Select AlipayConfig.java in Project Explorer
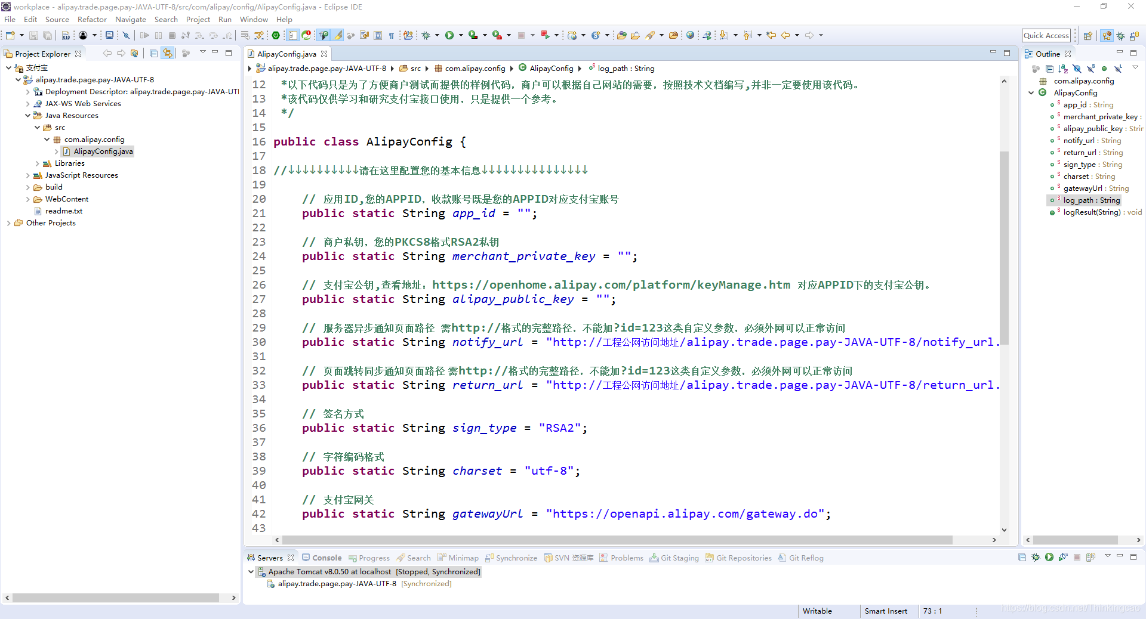 103,151
